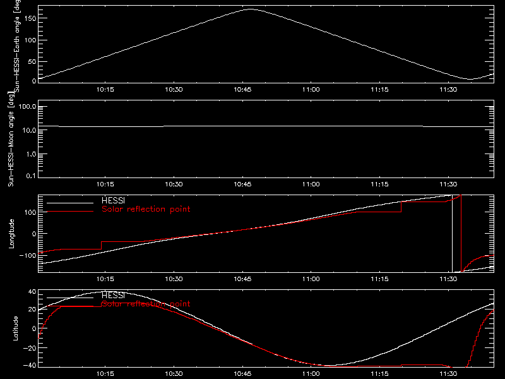Image resolution: width=505 pixels, height=379 pixels.
Task: Select the 20 tick on Latitude plot
Action: [32, 310]
